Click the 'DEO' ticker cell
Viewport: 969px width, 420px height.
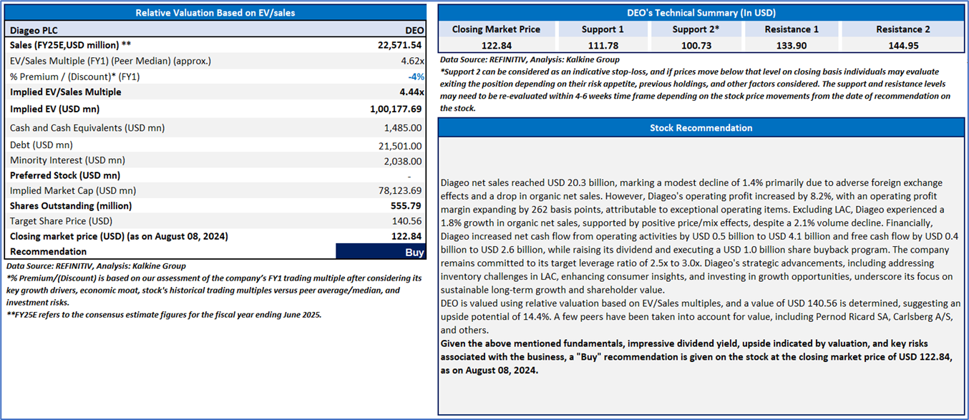point(414,30)
